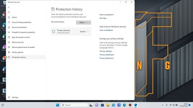Image resolution: width=193 pixels, height=108 pixels.
Task: Click the weather widget icon in taskbar
Action: pyautogui.click(x=3, y=105)
